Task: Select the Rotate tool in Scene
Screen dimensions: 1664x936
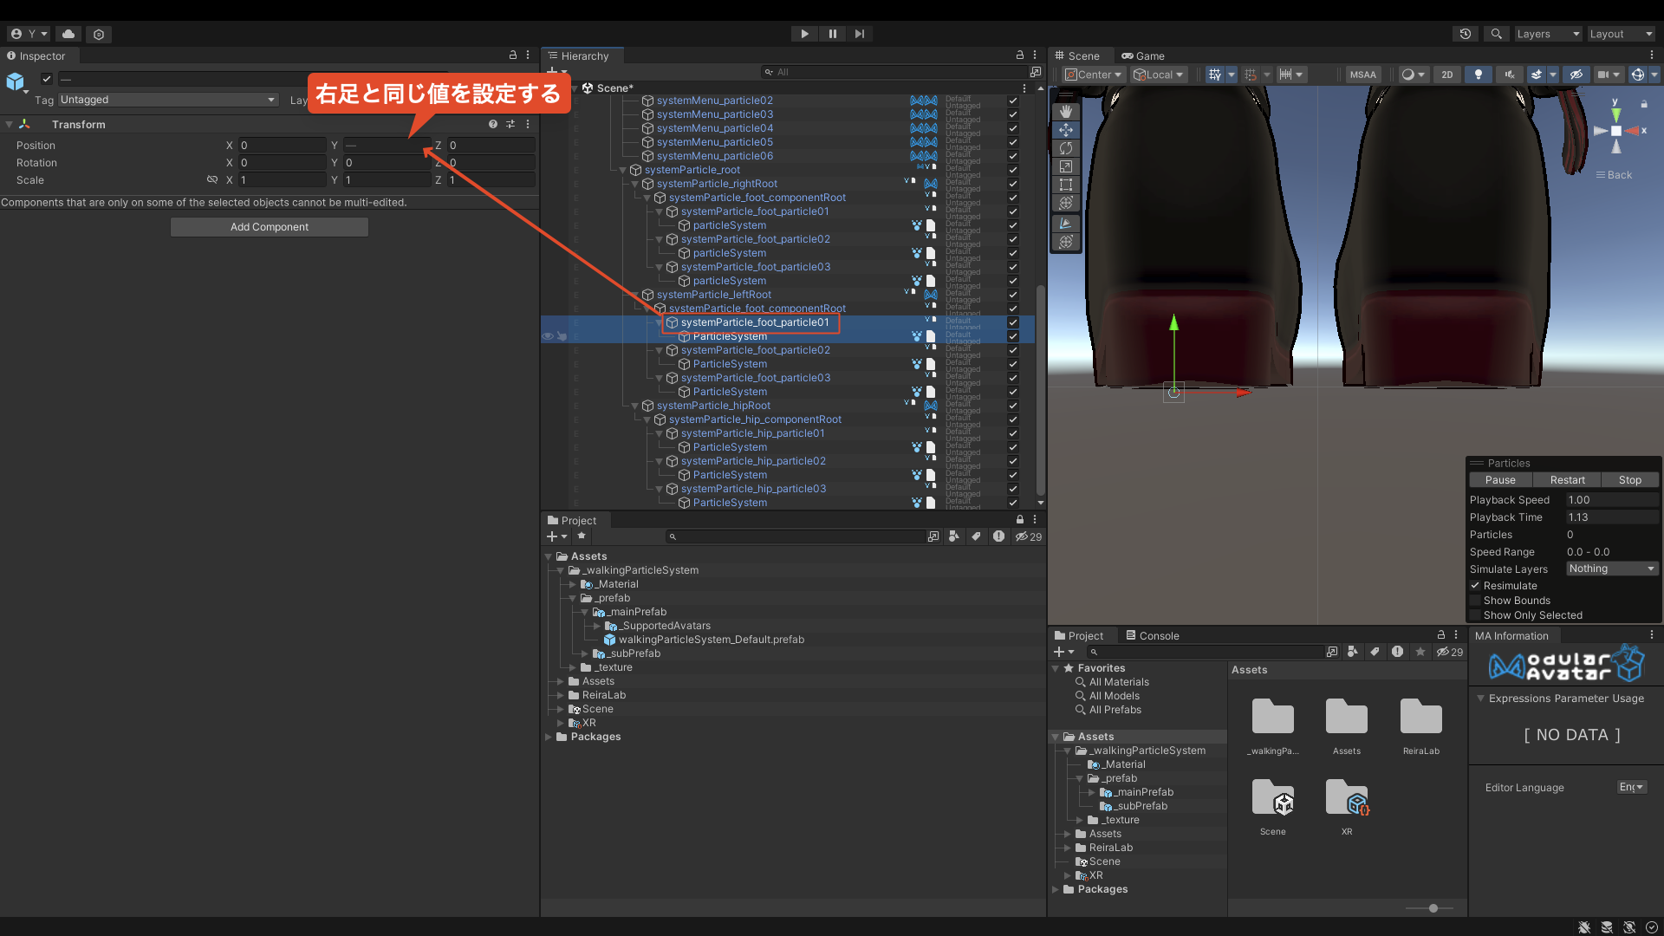Action: tap(1066, 148)
